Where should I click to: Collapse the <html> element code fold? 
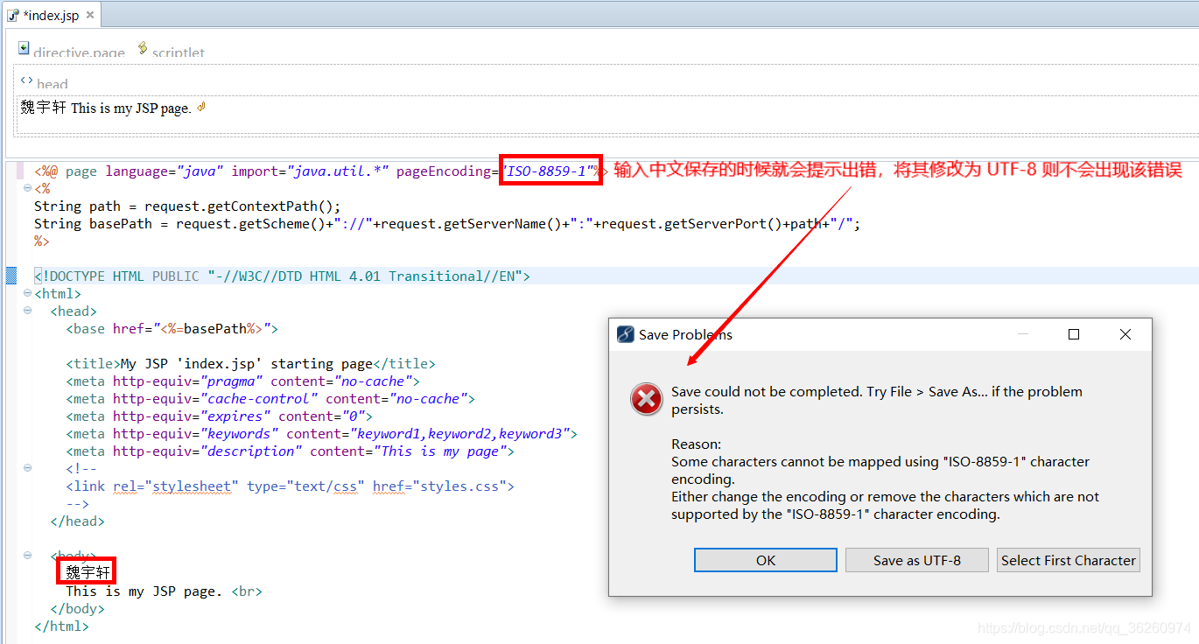click(26, 293)
